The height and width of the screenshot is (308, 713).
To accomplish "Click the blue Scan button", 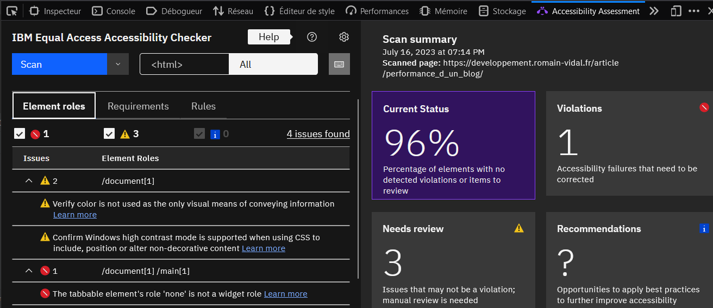I will 59,64.
